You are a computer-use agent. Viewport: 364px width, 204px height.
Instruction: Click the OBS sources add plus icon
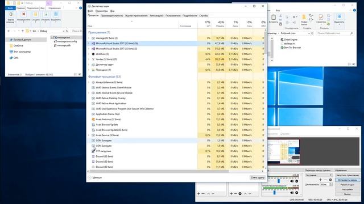click(231, 193)
